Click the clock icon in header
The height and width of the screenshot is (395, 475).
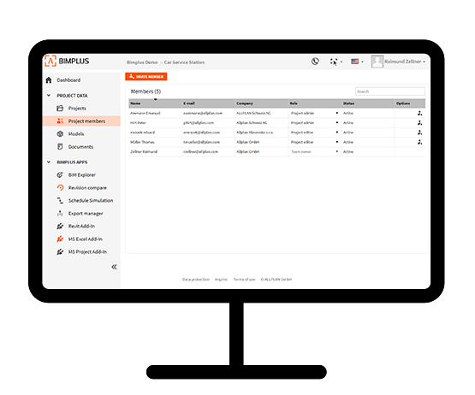[x=315, y=62]
